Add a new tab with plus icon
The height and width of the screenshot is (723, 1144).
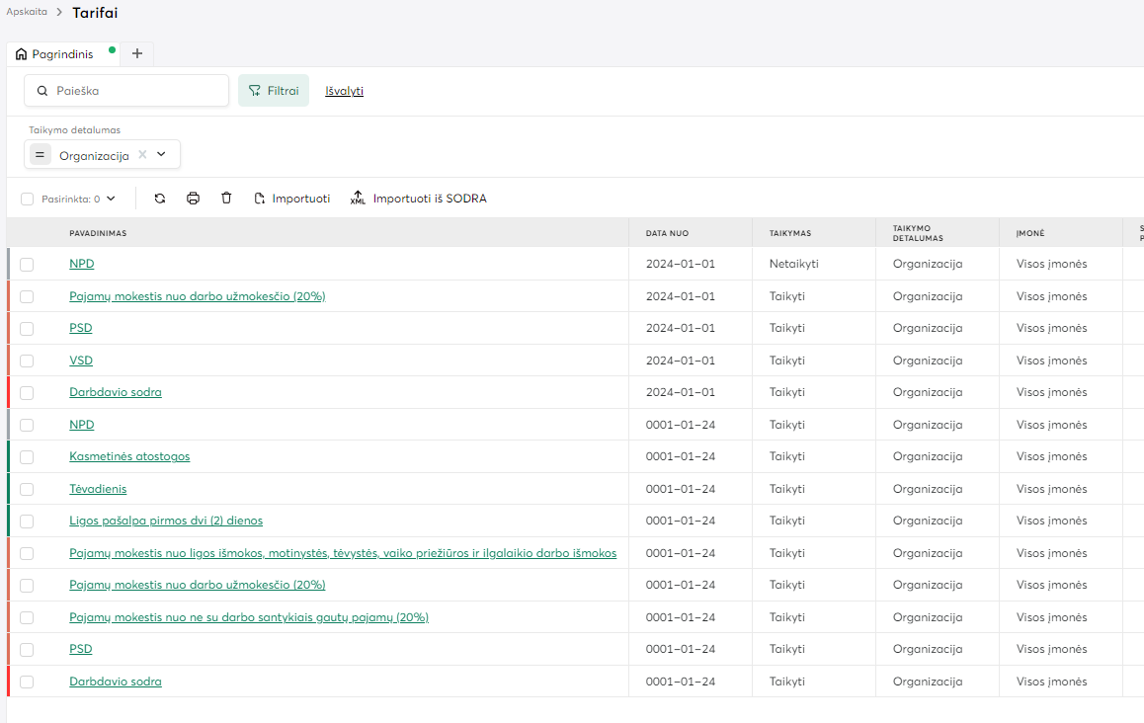[137, 53]
